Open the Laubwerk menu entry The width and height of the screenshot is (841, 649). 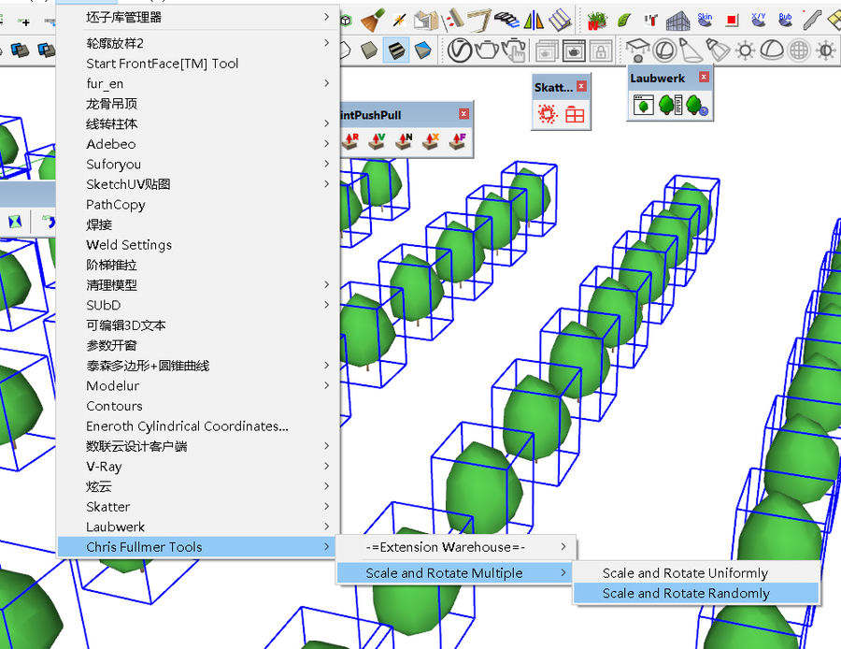click(x=198, y=526)
